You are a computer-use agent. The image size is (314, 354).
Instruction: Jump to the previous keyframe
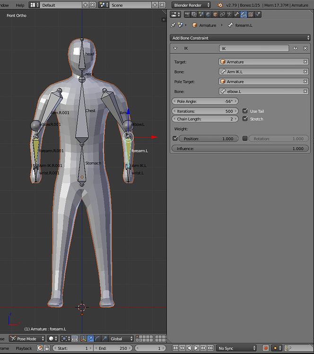tap(182, 348)
